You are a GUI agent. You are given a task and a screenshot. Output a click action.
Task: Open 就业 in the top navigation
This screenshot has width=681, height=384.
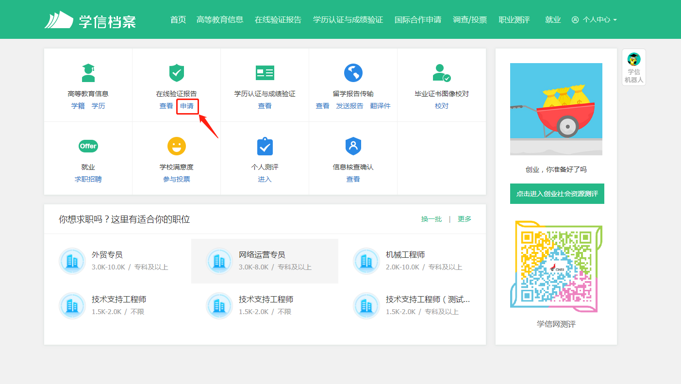[x=553, y=20]
